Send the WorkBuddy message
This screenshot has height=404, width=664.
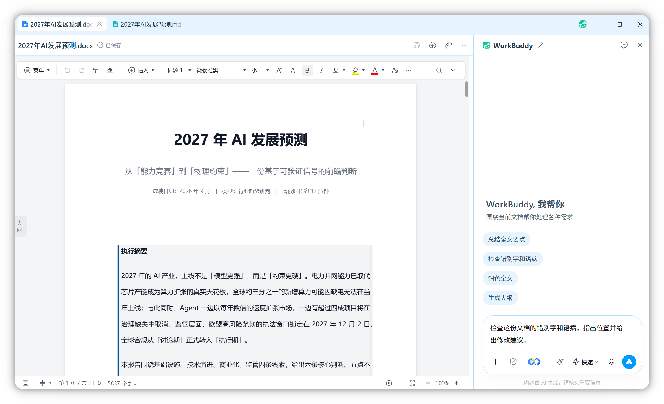629,362
